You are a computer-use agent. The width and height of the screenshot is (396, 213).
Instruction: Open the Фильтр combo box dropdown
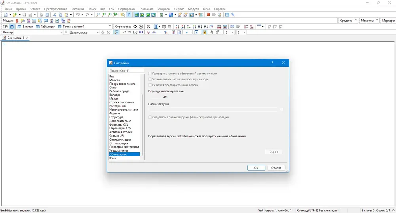pos(61,32)
